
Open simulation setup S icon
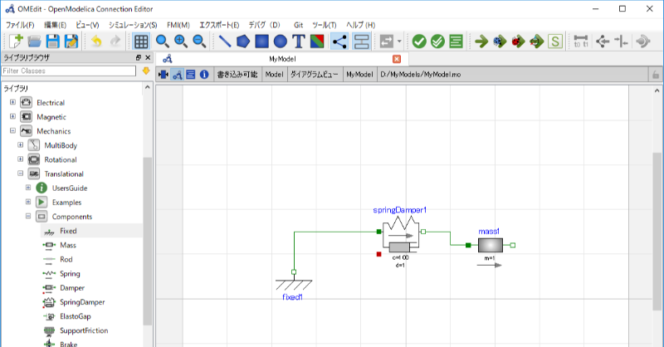pyautogui.click(x=555, y=42)
